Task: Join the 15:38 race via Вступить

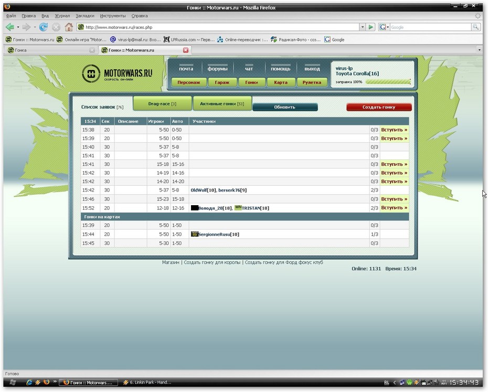Action: point(394,130)
